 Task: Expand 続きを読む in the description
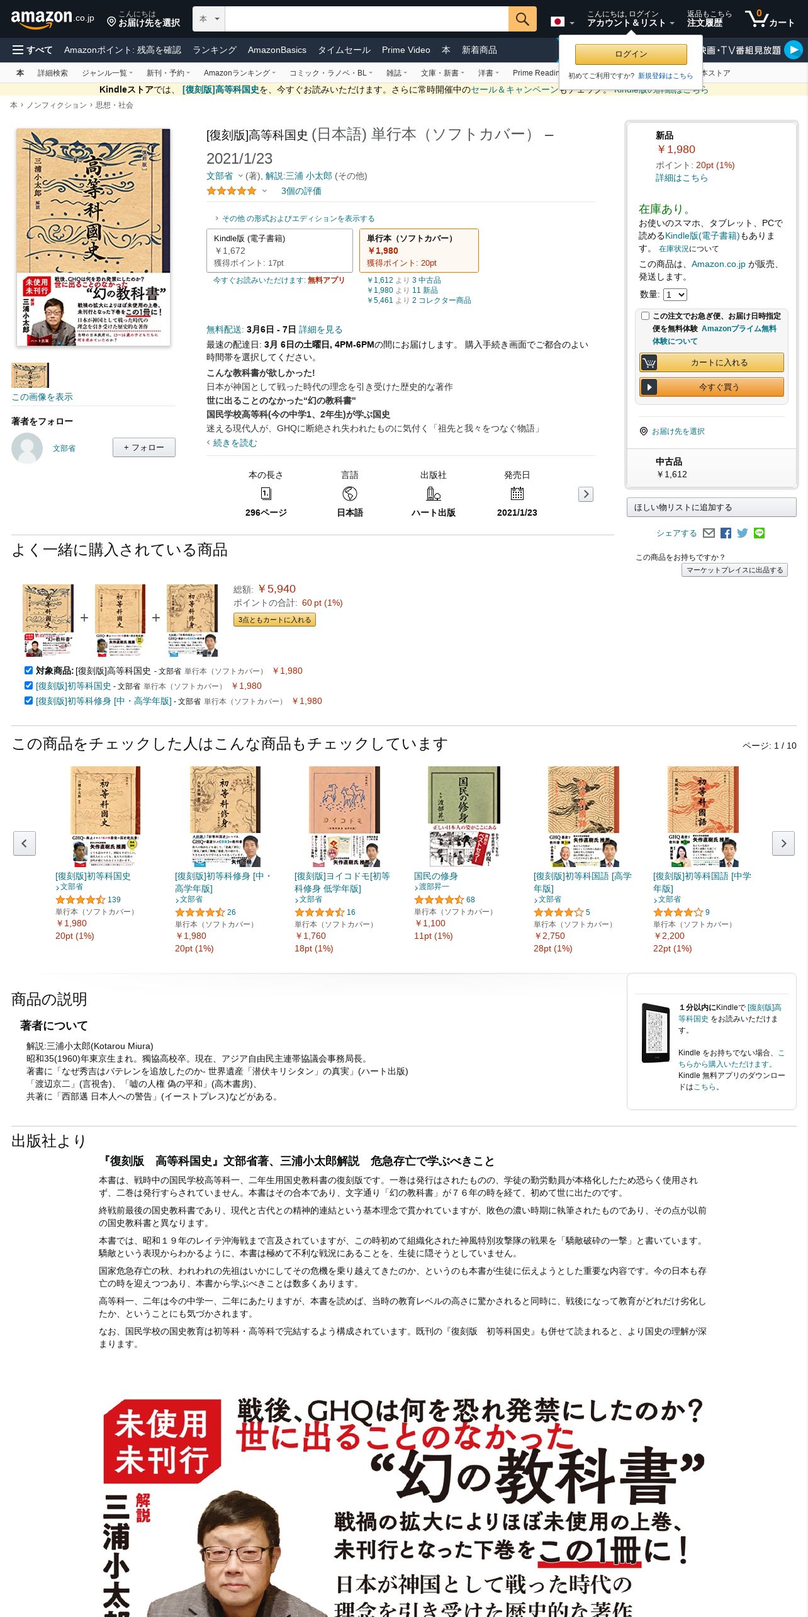coord(235,443)
